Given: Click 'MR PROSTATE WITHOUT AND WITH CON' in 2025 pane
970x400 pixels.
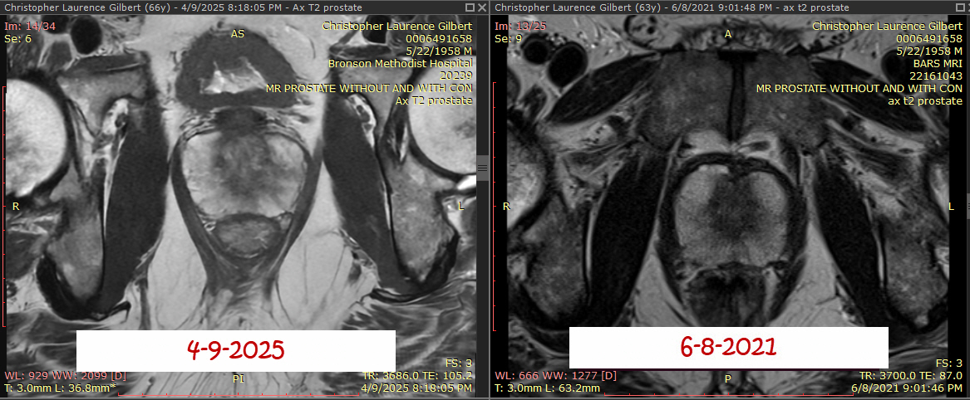Looking at the screenshot, I should (x=369, y=88).
